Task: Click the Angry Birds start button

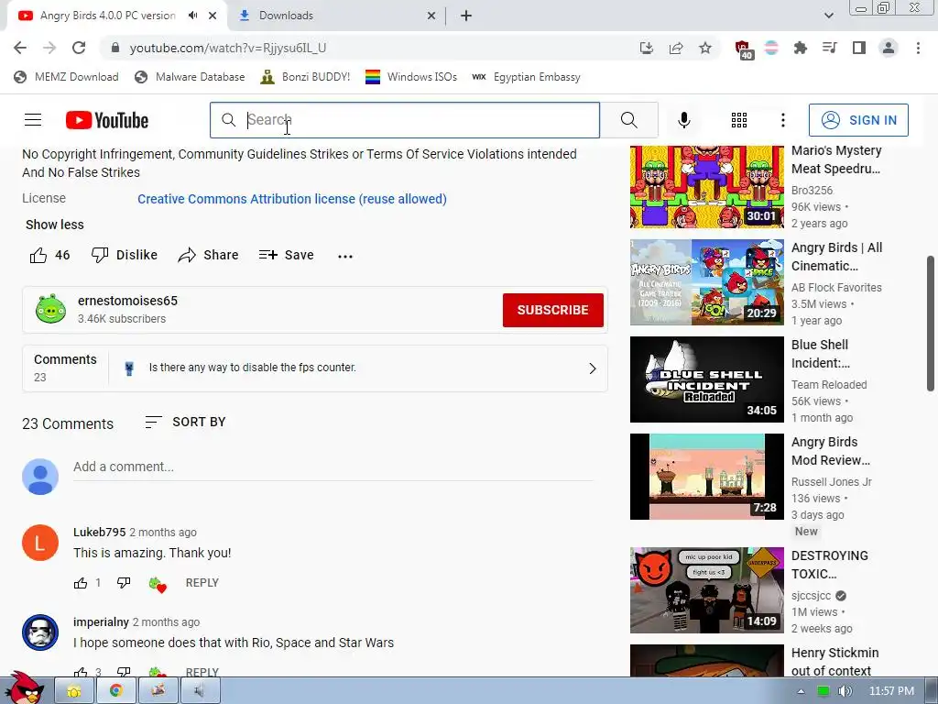Action: pyautogui.click(x=25, y=689)
